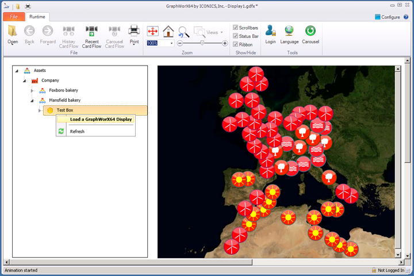Screen dimensions: 414x276
Task: Open a display file with Open icon
Action: point(13,31)
